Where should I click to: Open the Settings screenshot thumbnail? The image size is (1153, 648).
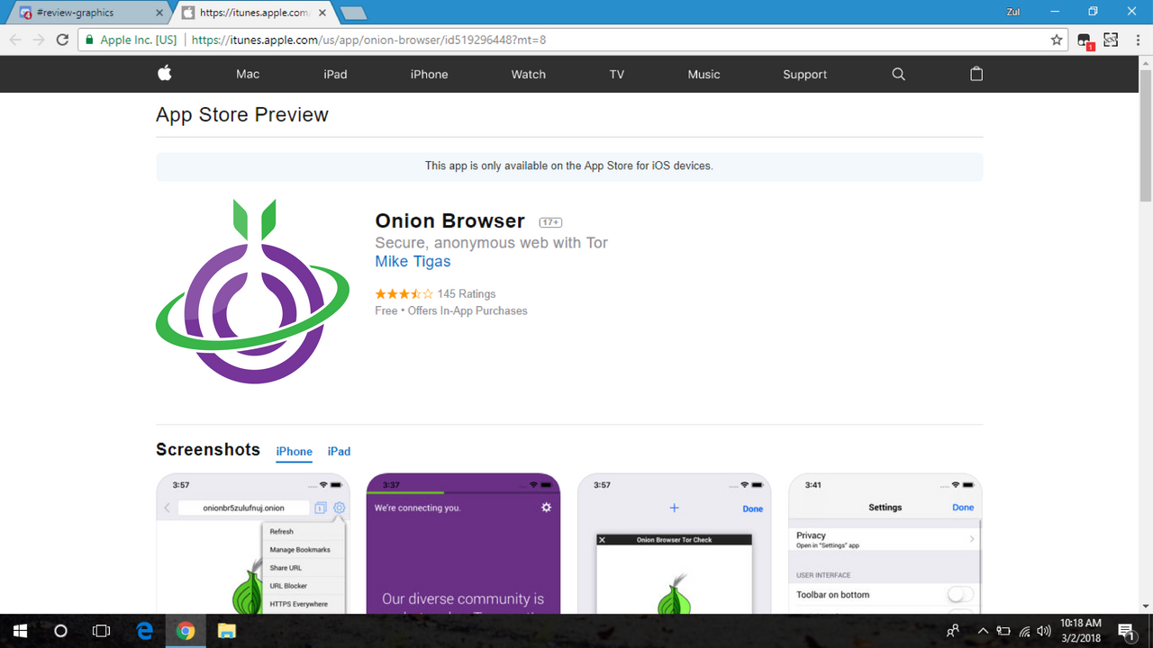[x=885, y=544]
